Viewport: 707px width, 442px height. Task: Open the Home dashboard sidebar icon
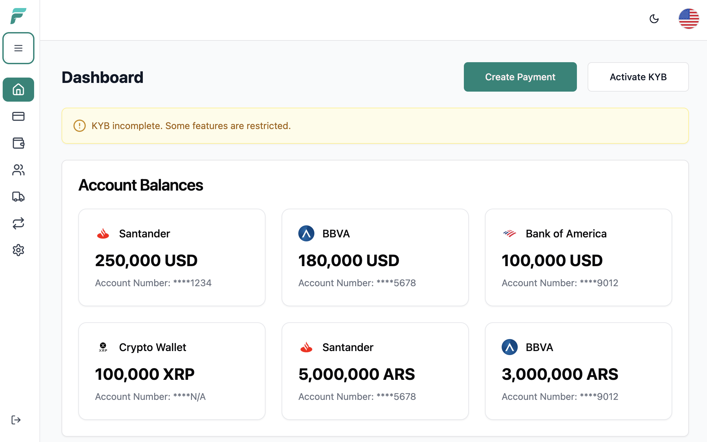[x=18, y=90]
